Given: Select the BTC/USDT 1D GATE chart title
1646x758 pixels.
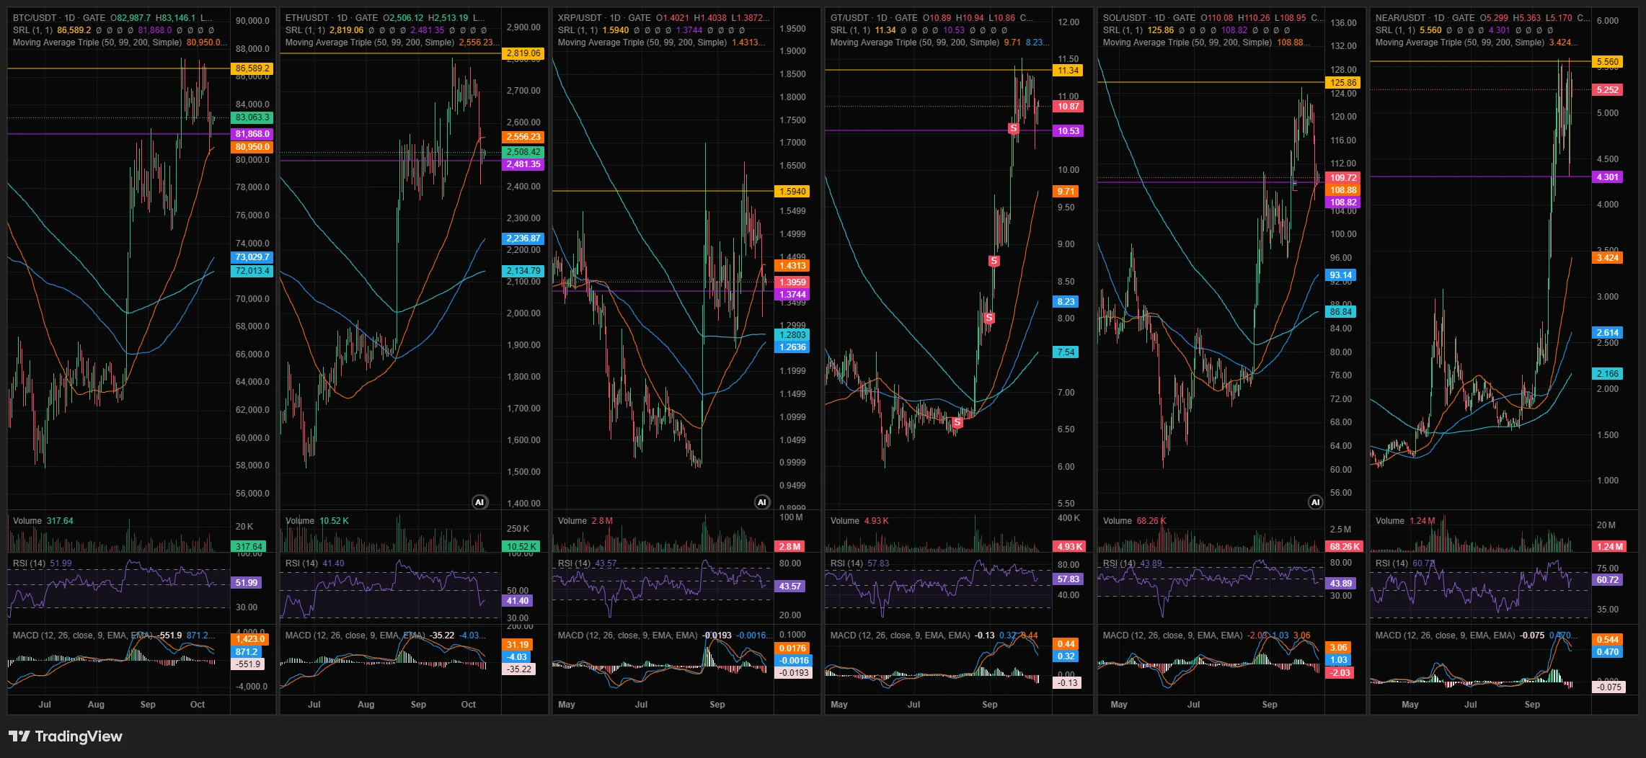Looking at the screenshot, I should coord(59,17).
